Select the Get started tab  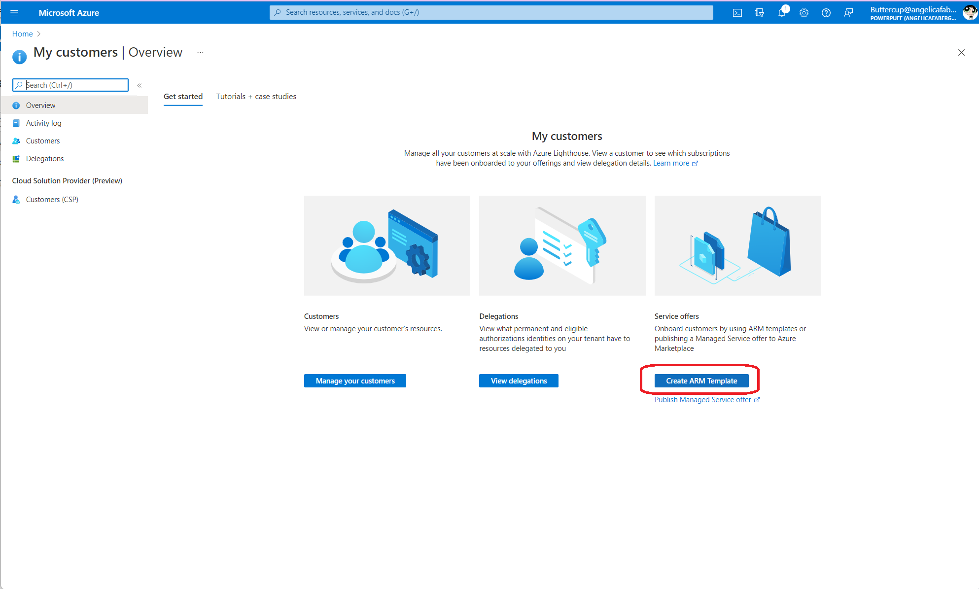coord(183,97)
